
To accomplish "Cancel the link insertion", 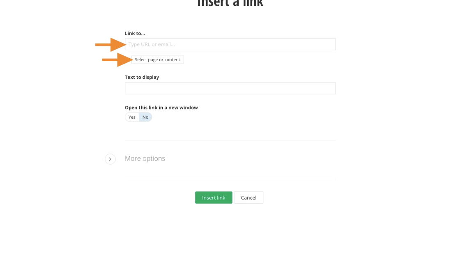I will click(248, 197).
